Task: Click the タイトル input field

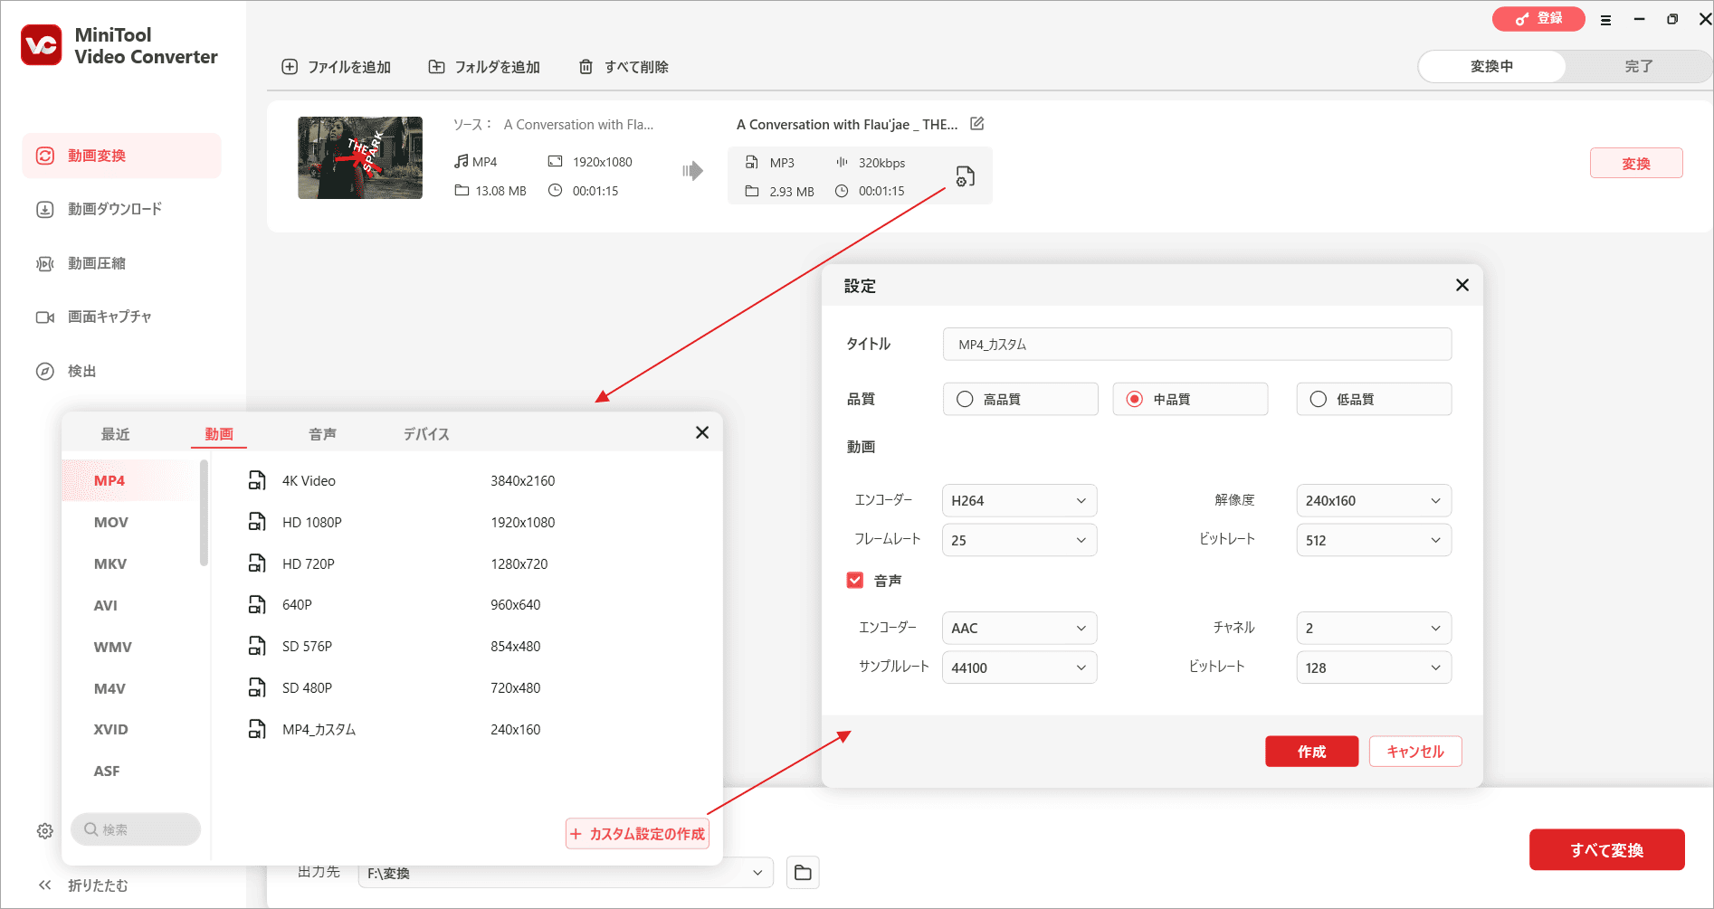Action: click(1197, 345)
